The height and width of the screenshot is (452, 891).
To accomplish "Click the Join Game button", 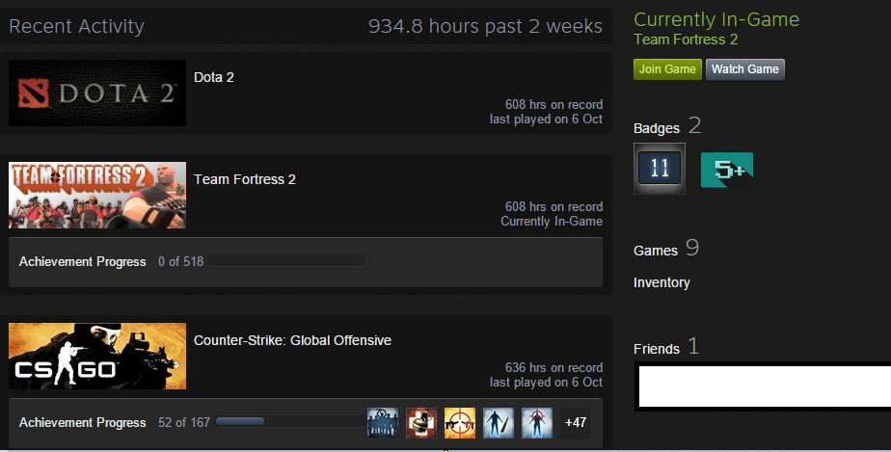I will point(667,69).
